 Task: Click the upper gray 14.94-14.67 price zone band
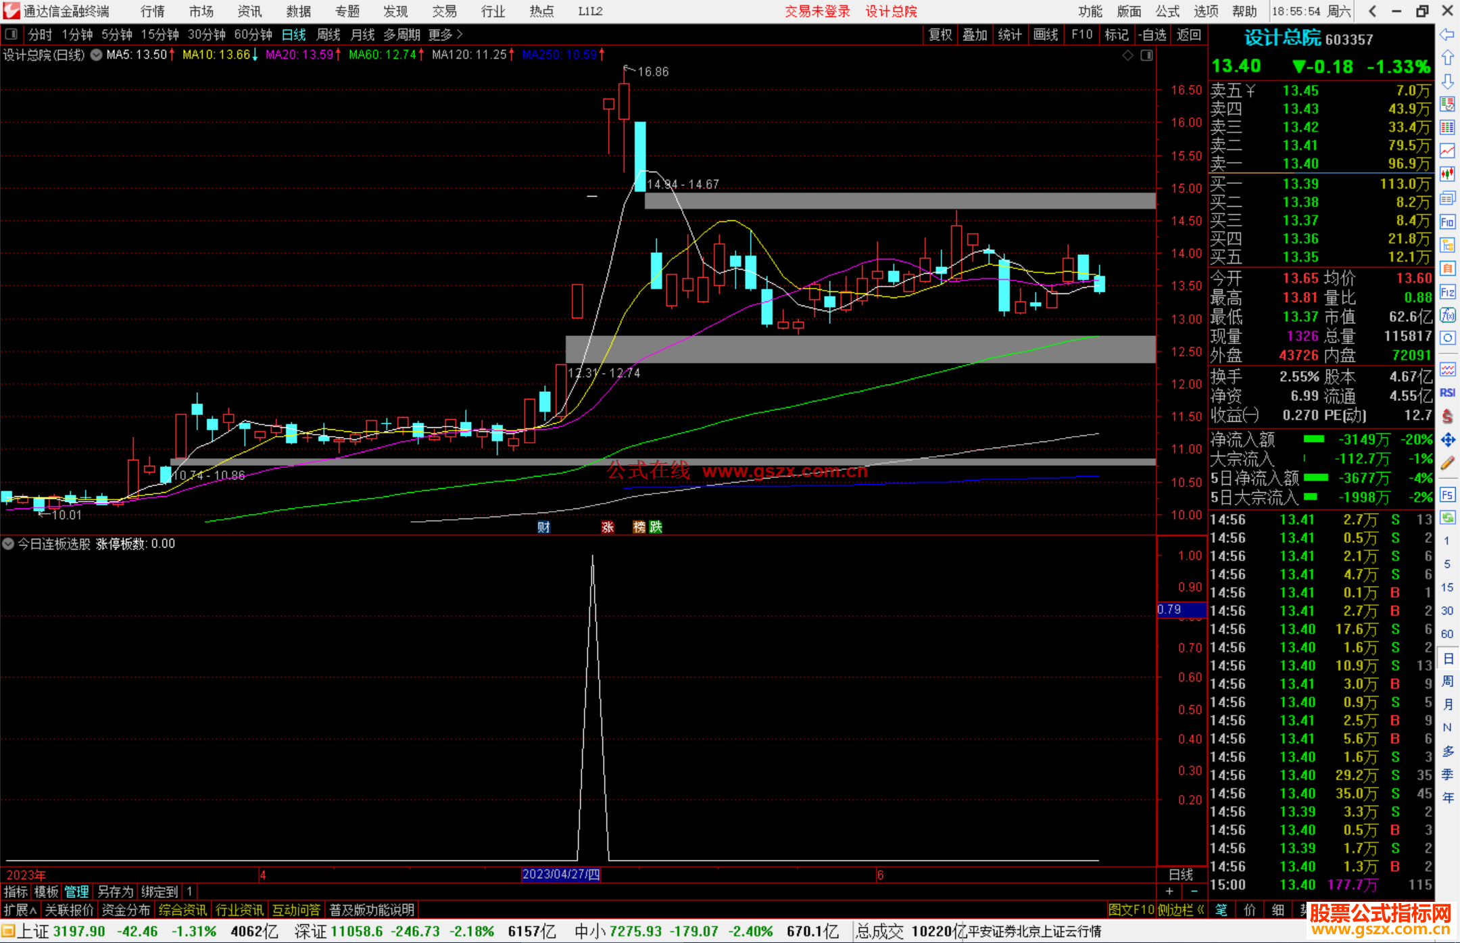(899, 201)
